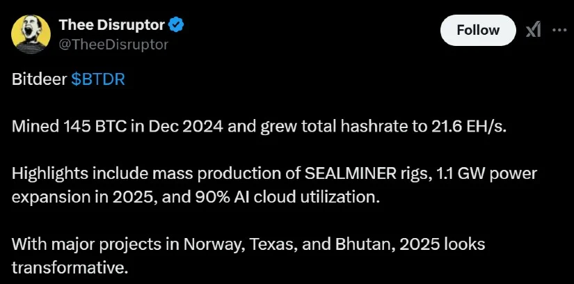The image size is (574, 284).
Task: Click the Thee Disruptor display name
Action: point(111,26)
